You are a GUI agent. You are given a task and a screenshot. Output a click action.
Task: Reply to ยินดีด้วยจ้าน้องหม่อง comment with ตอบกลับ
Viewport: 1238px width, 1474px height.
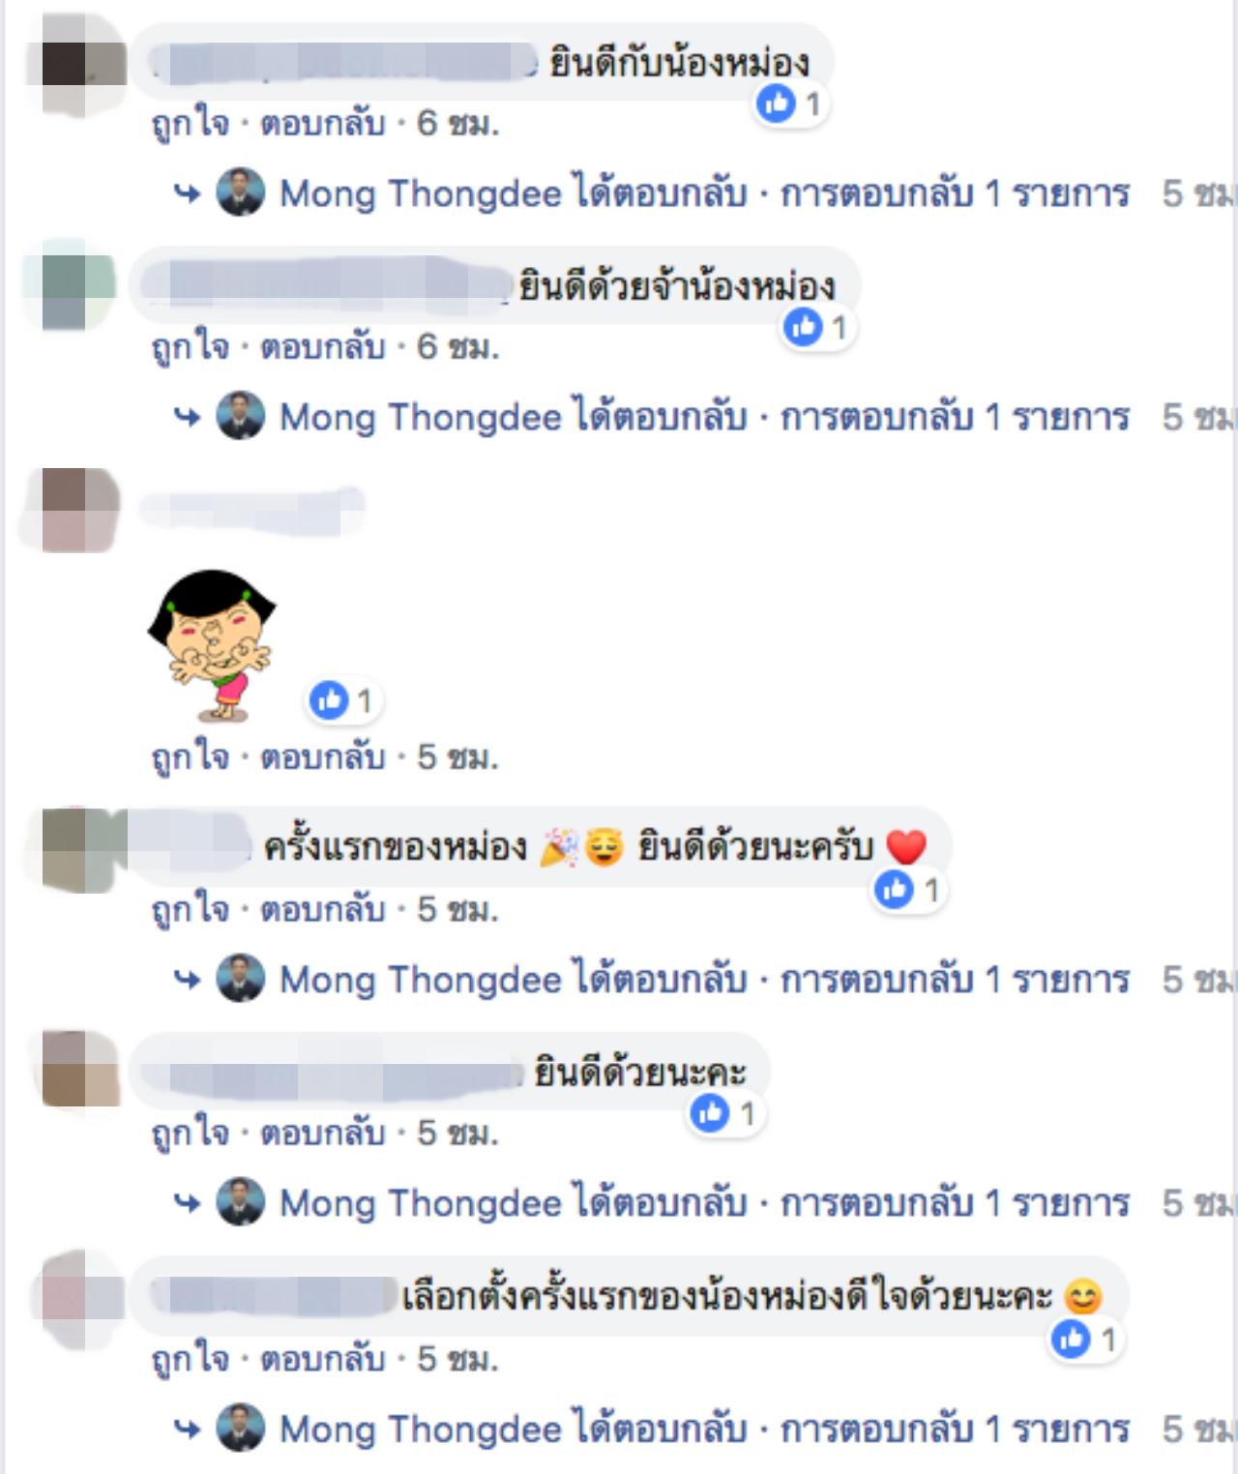323,347
